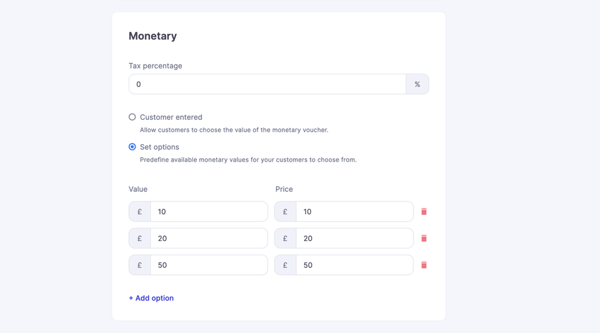This screenshot has width=600, height=333.
Task: Click the Value field containing 10
Action: point(209,212)
